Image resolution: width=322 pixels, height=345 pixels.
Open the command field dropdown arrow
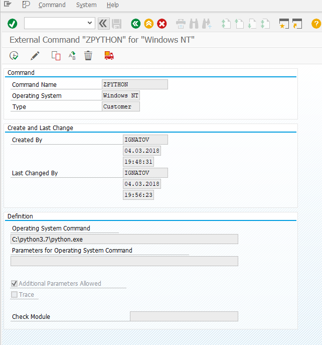[x=89, y=23]
